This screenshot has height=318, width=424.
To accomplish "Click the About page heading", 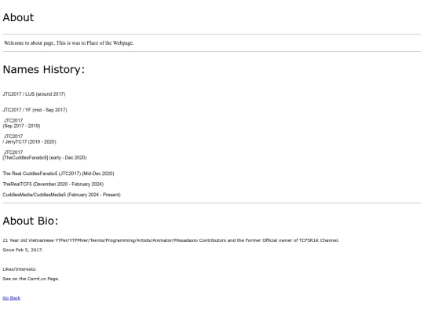I will (18, 17).
